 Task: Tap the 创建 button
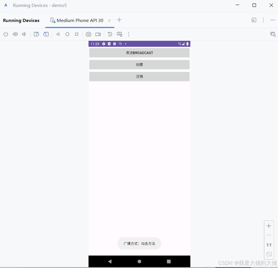pos(139,65)
